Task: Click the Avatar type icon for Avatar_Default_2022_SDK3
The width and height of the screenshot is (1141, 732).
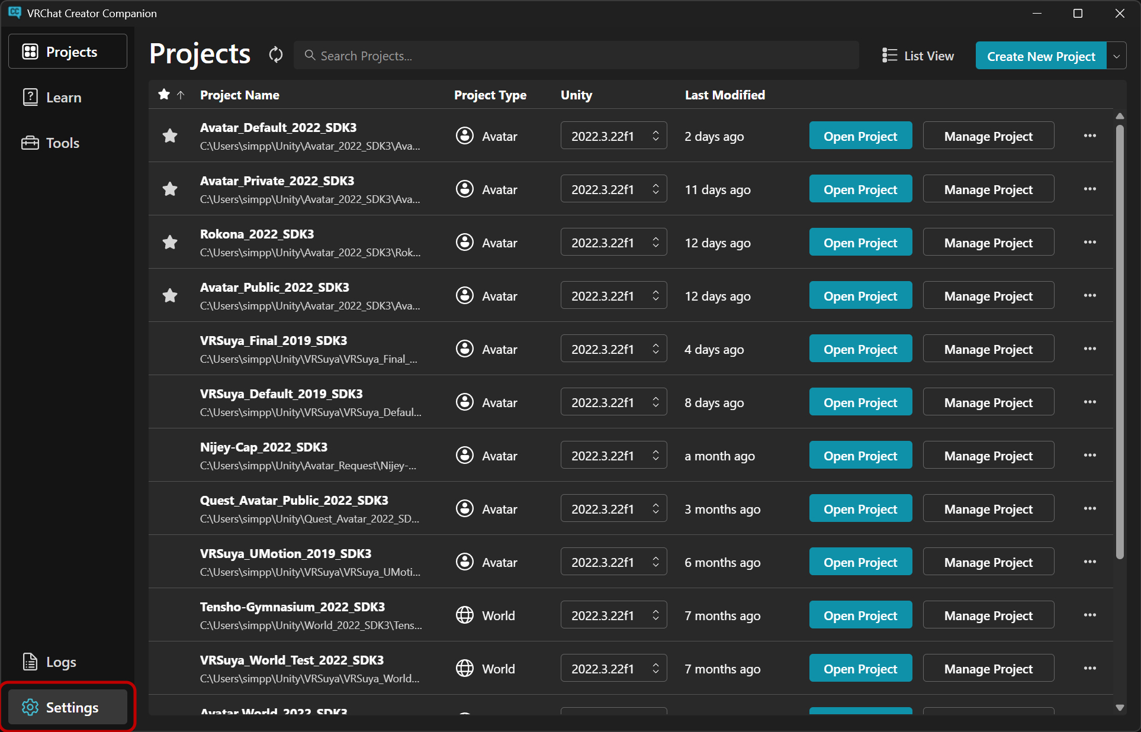Action: pyautogui.click(x=465, y=136)
